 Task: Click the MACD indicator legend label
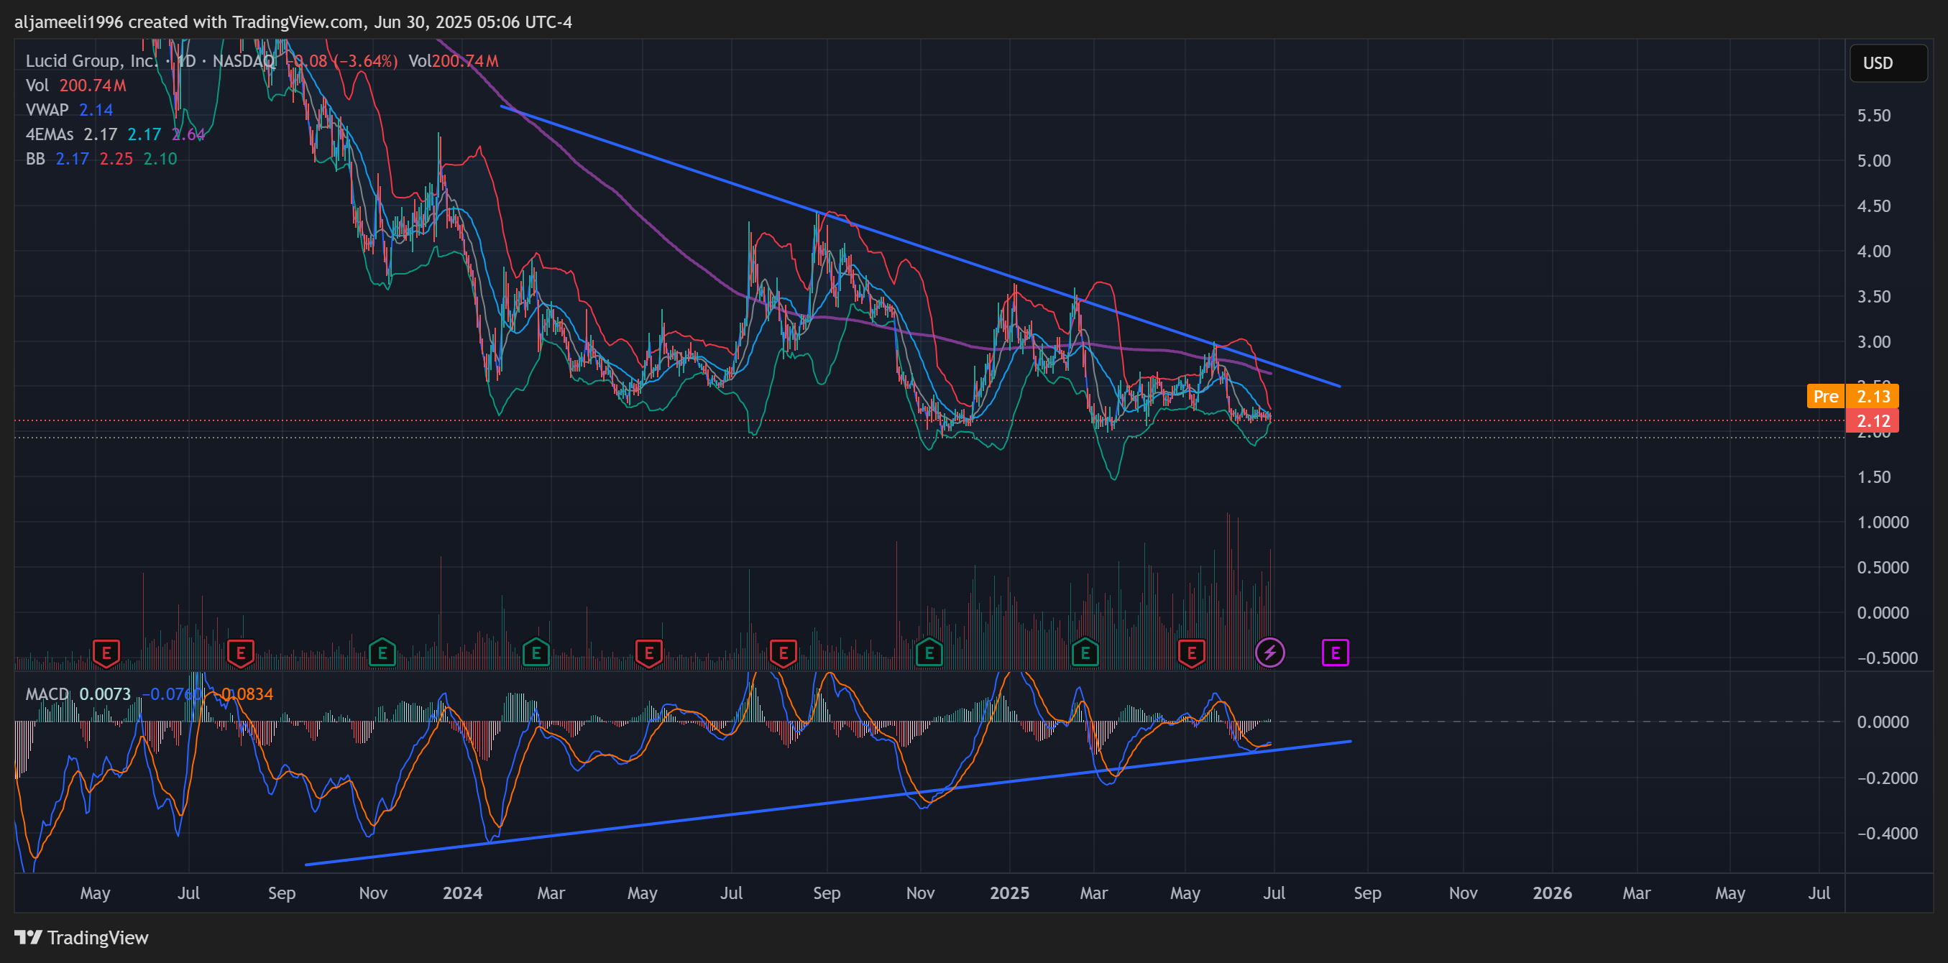[46, 694]
